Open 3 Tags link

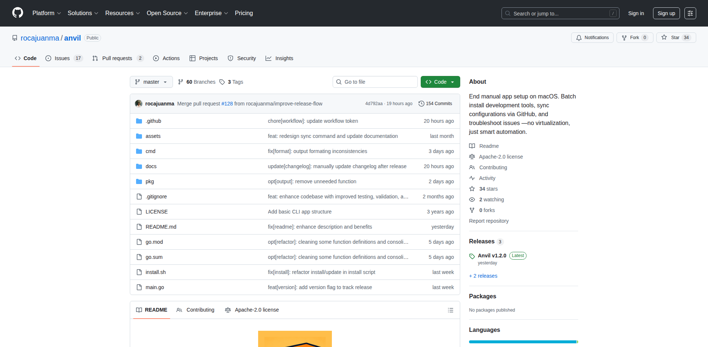(x=231, y=82)
